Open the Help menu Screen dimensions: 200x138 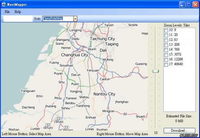coord(17,12)
